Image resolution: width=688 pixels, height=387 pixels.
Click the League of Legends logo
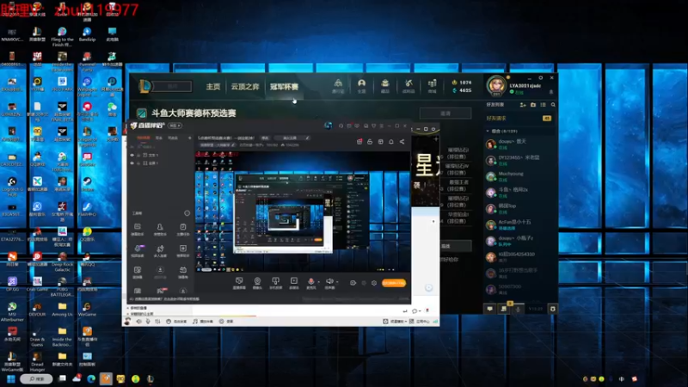(x=144, y=86)
